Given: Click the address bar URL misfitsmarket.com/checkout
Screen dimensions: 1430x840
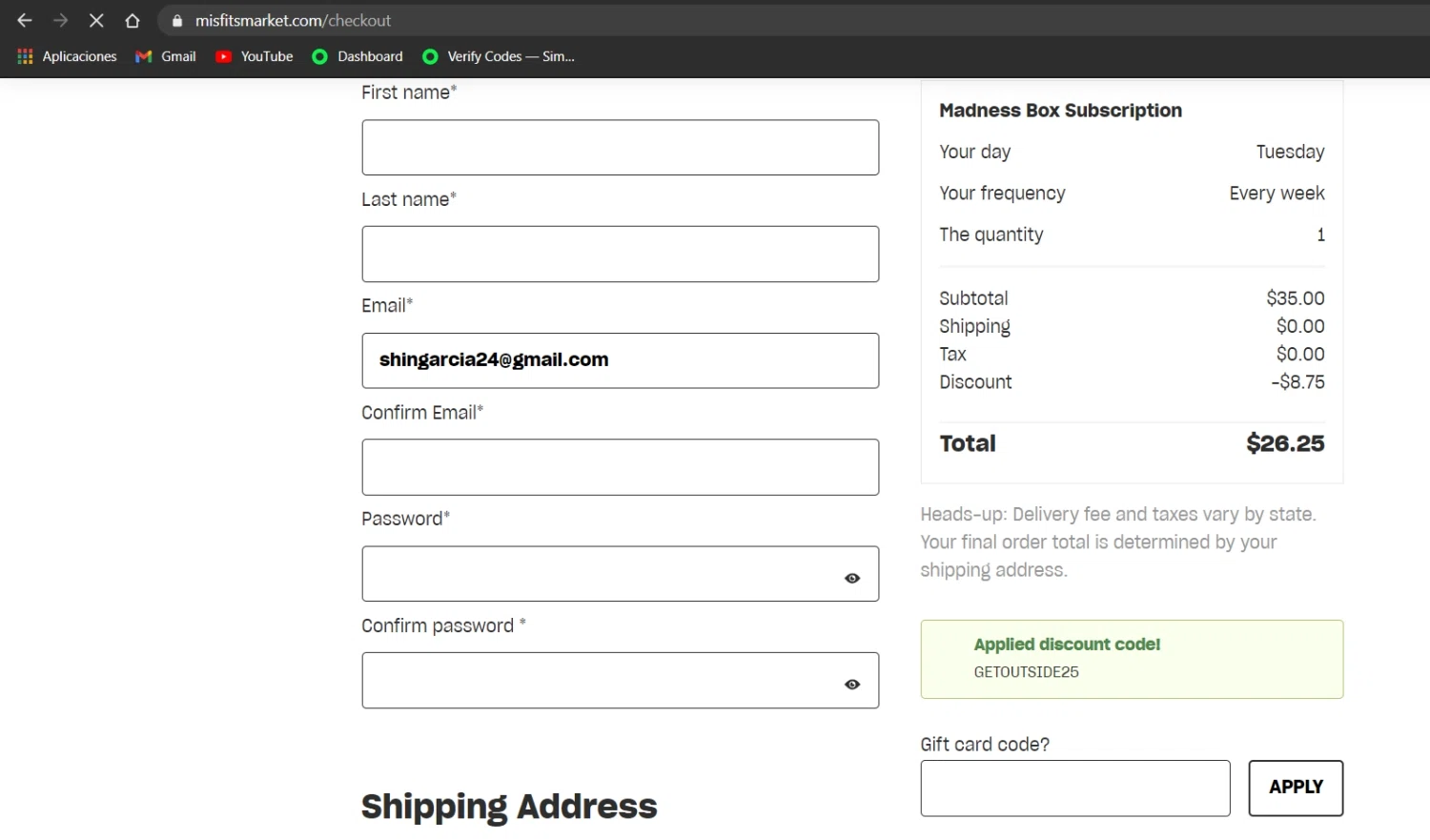Looking at the screenshot, I should pyautogui.click(x=293, y=20).
